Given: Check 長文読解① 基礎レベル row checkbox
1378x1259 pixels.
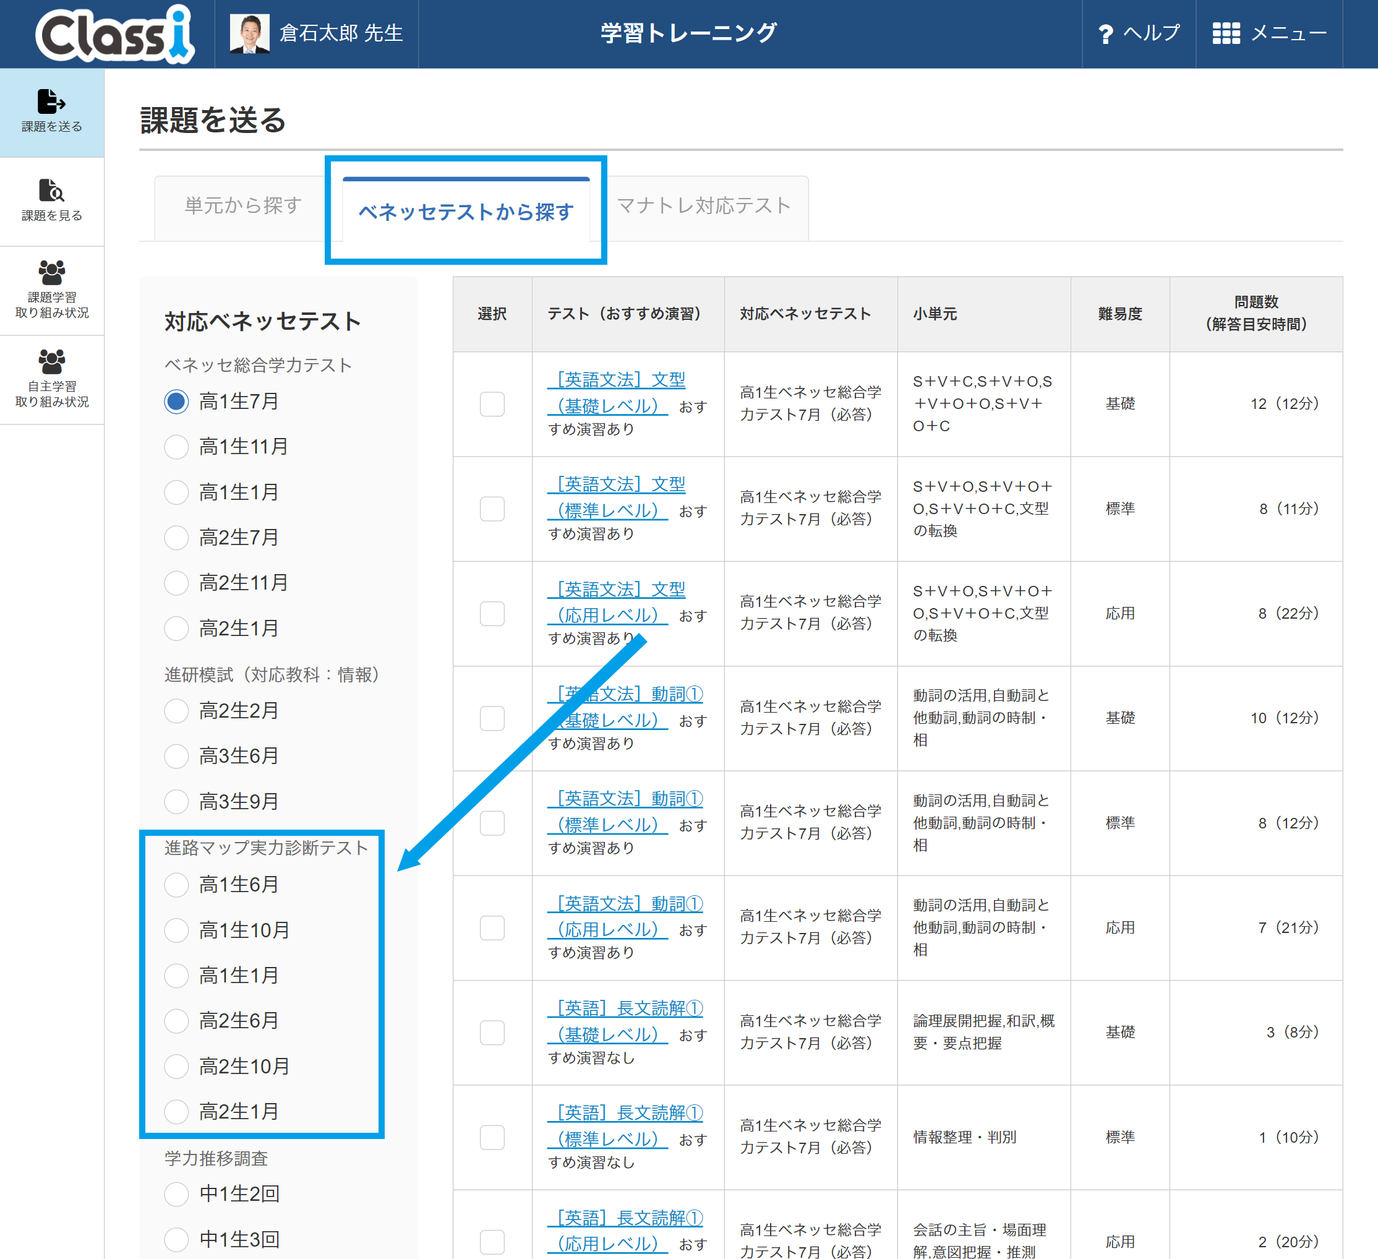Looking at the screenshot, I should tap(492, 1033).
